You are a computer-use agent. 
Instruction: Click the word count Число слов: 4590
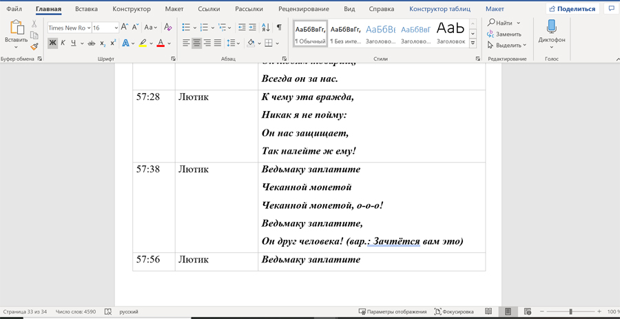point(76,311)
